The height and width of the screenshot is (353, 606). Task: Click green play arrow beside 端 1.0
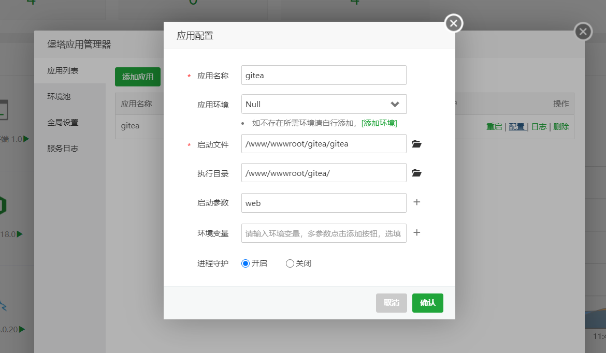point(26,139)
